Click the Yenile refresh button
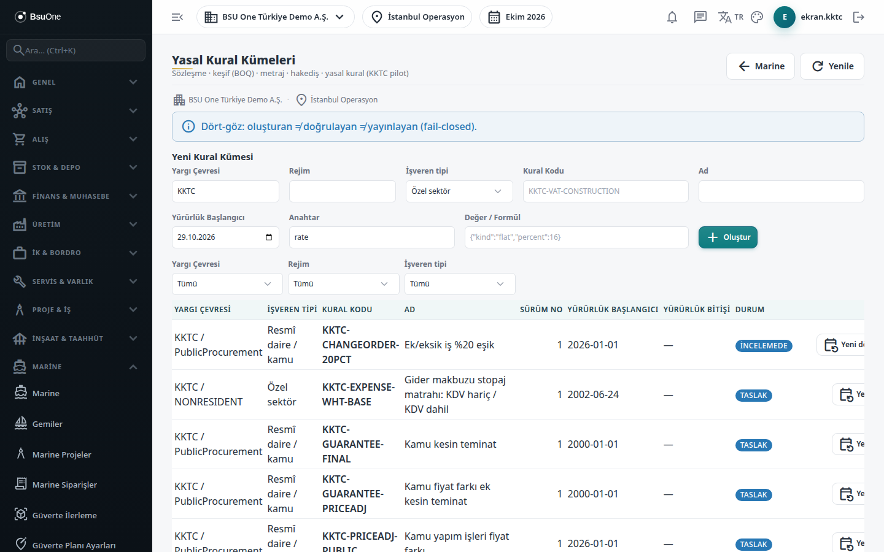Viewport: 884px width, 552px height. [832, 66]
